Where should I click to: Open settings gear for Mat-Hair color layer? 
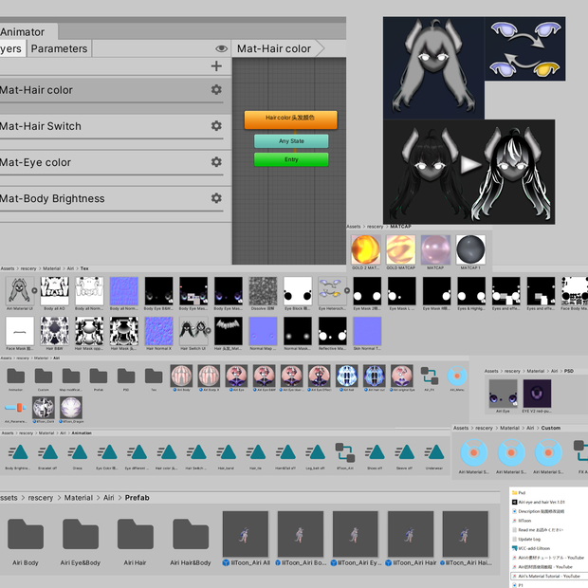point(216,90)
